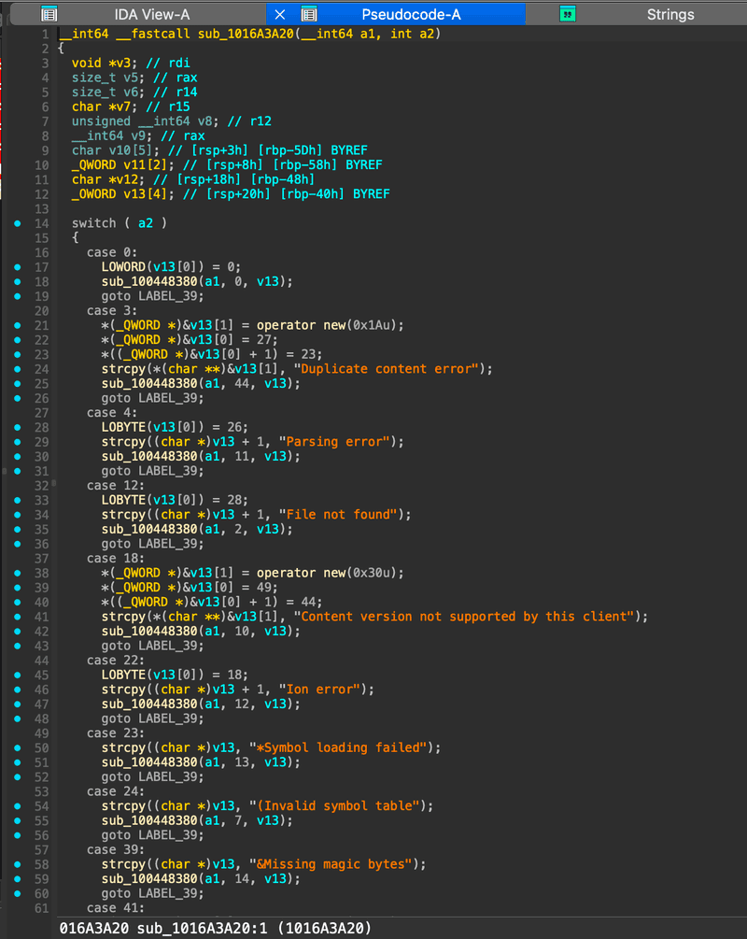Close the Pseudocode-A tab with the X
This screenshot has height=939, width=747.
pyautogui.click(x=279, y=14)
